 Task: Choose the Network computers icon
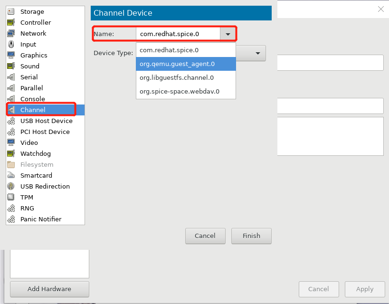[x=11, y=34]
